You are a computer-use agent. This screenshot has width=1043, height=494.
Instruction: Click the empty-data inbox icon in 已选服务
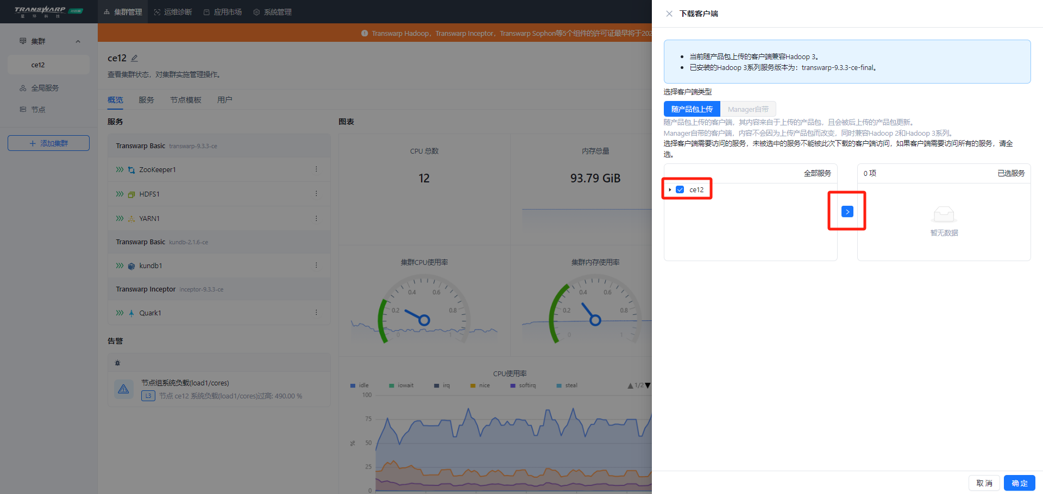944,214
